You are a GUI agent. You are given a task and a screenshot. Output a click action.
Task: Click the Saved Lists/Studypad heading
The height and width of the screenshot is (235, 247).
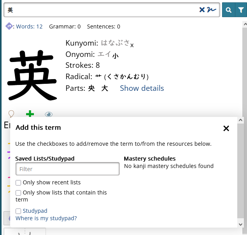pyautogui.click(x=45, y=159)
